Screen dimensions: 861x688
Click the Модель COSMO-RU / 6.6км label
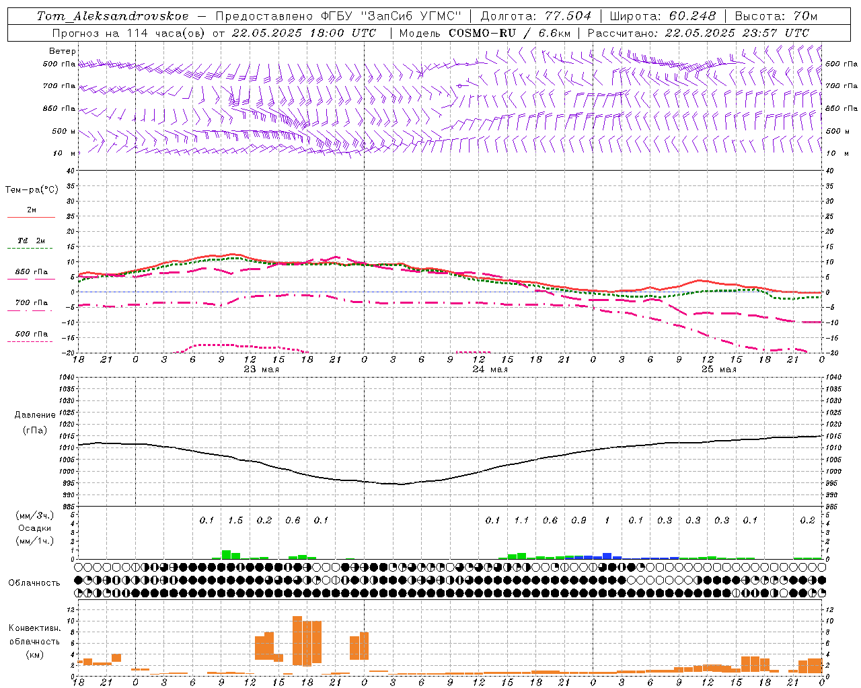click(x=484, y=33)
